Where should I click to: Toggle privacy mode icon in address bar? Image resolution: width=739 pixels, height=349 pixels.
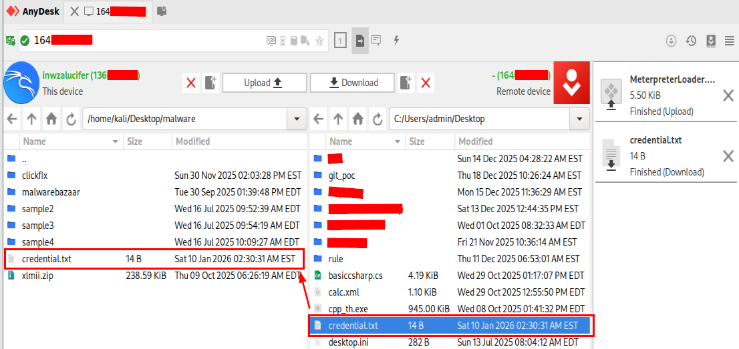271,41
